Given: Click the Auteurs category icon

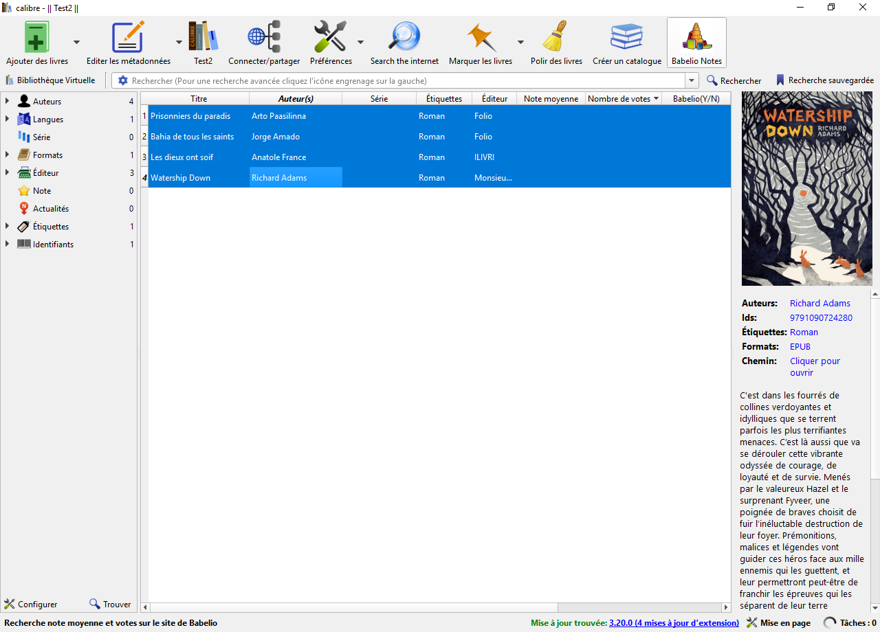Looking at the screenshot, I should coord(24,102).
